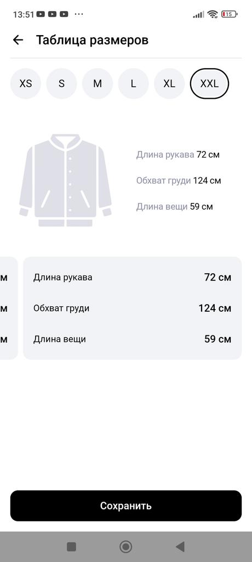Tap the Длина рукава row in card
252x562 pixels.
pos(133,277)
